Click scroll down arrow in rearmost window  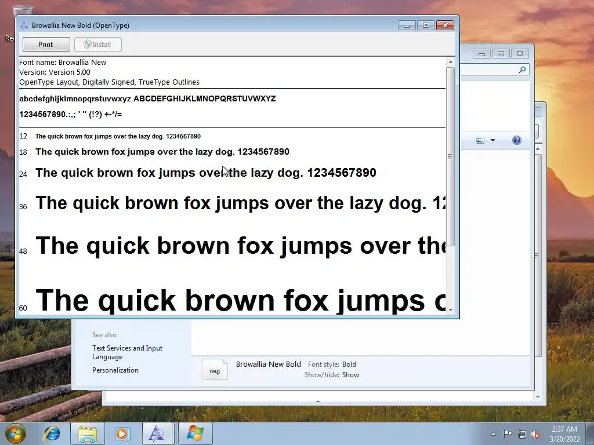click(538, 396)
